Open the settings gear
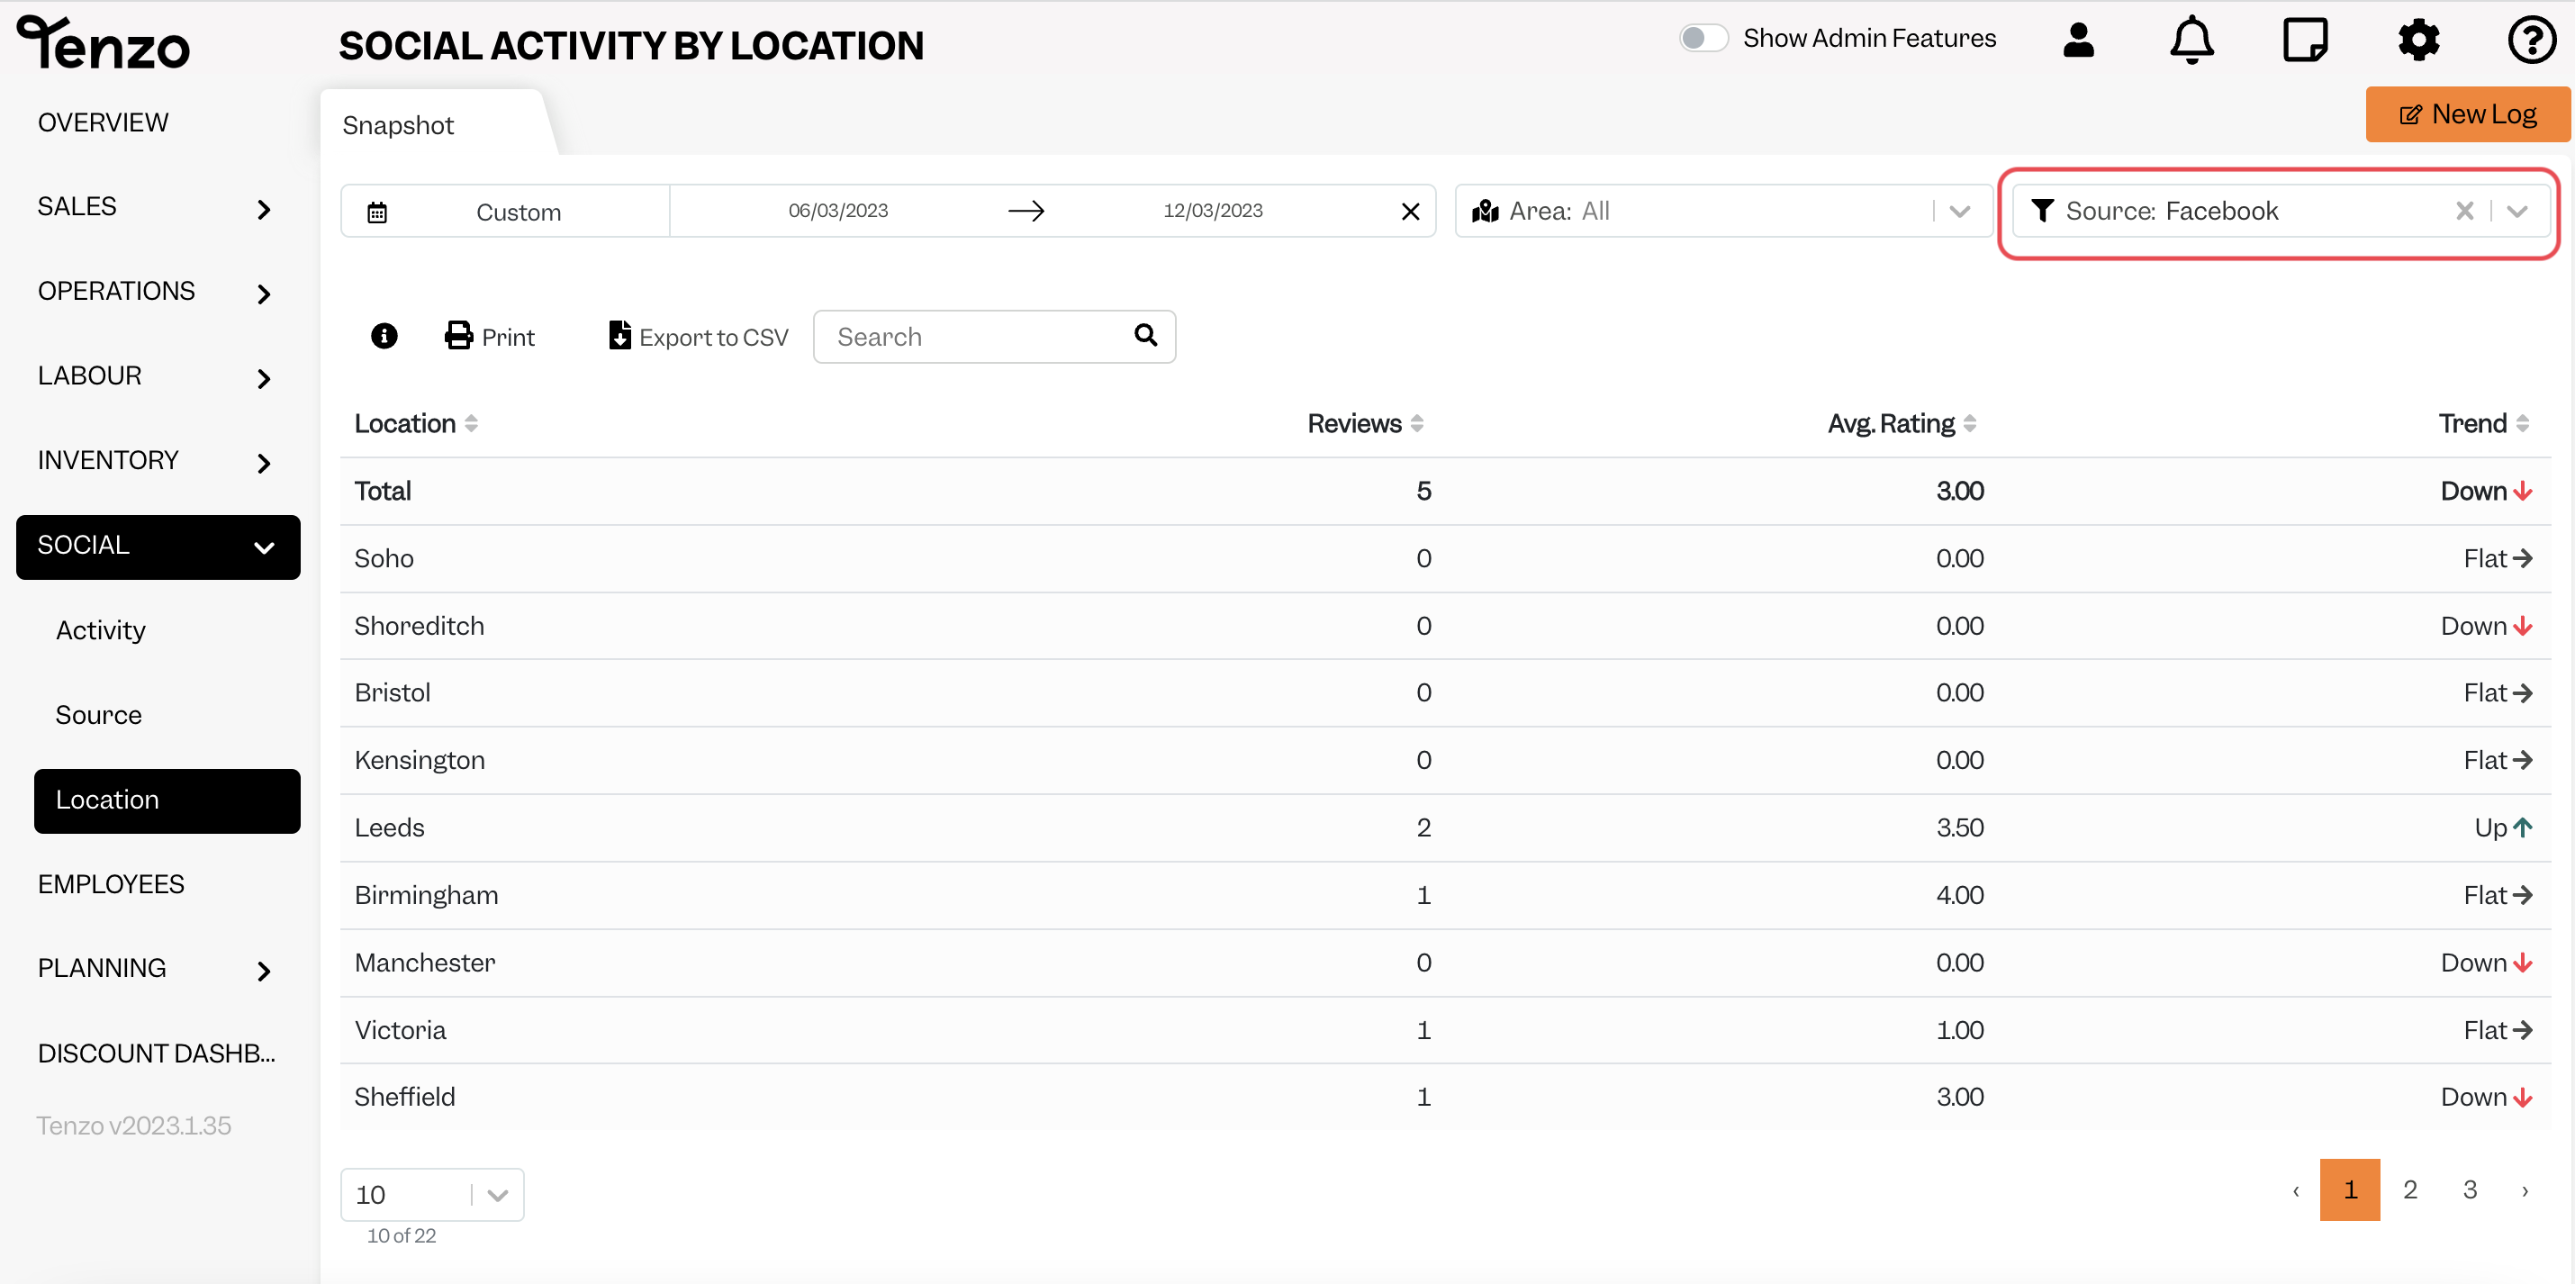 pyautogui.click(x=2419, y=40)
